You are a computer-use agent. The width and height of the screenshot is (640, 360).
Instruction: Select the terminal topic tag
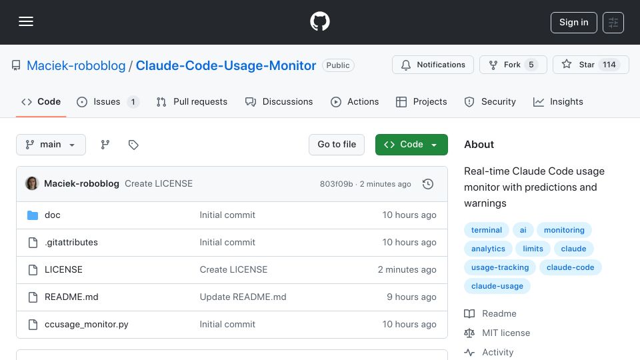pyautogui.click(x=487, y=230)
